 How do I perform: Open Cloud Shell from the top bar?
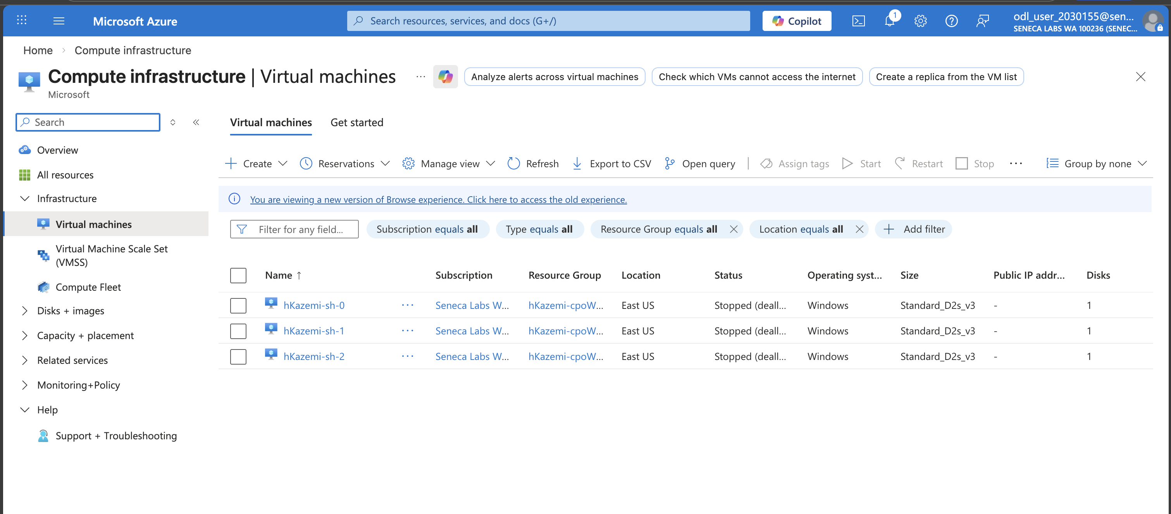[858, 21]
